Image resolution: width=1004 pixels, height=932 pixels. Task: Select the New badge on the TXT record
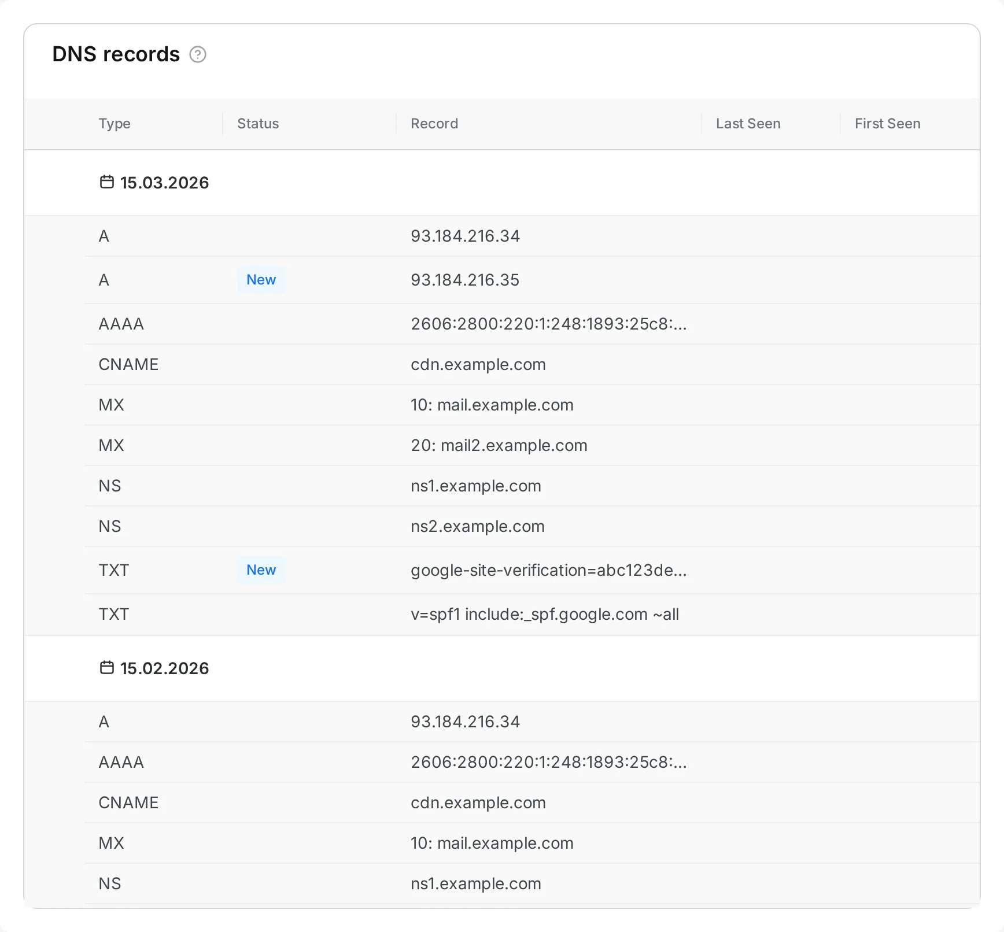click(x=261, y=570)
